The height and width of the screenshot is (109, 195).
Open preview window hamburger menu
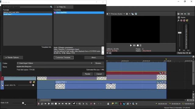tap(140, 45)
